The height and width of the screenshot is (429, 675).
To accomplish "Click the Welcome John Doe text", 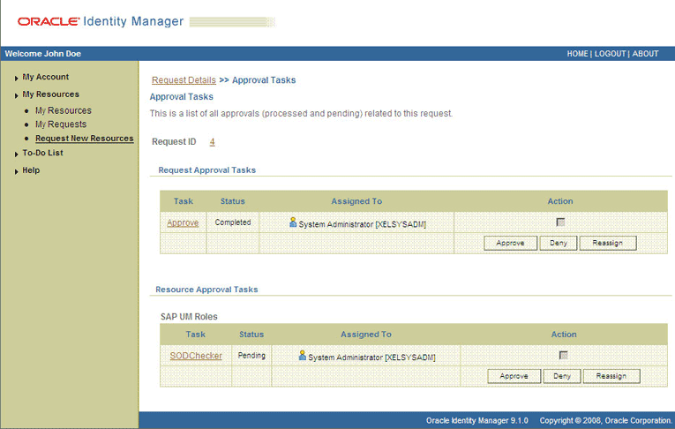I will click(43, 54).
